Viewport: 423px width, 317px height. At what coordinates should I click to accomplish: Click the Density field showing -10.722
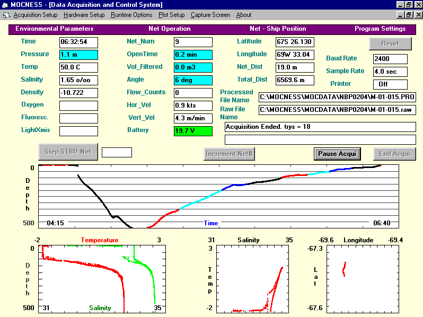78,93
